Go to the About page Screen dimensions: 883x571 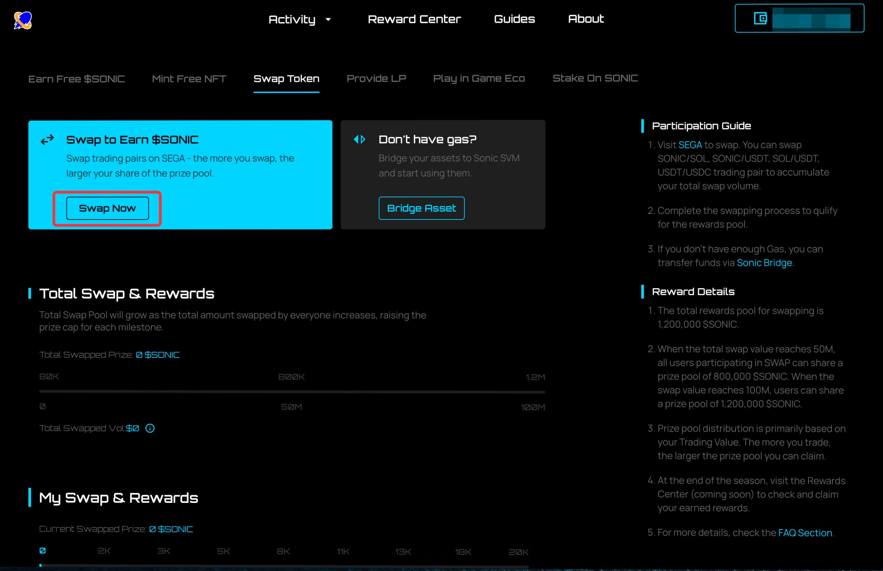(586, 19)
